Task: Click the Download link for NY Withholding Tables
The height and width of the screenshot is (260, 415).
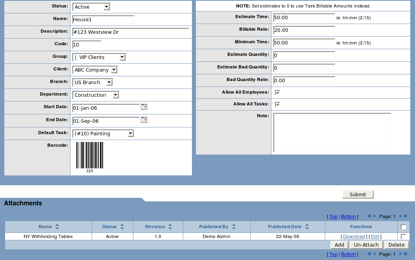Action: [x=354, y=236]
